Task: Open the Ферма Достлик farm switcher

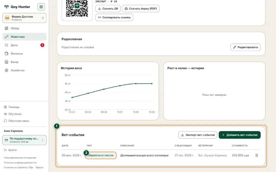Action: 25,18
